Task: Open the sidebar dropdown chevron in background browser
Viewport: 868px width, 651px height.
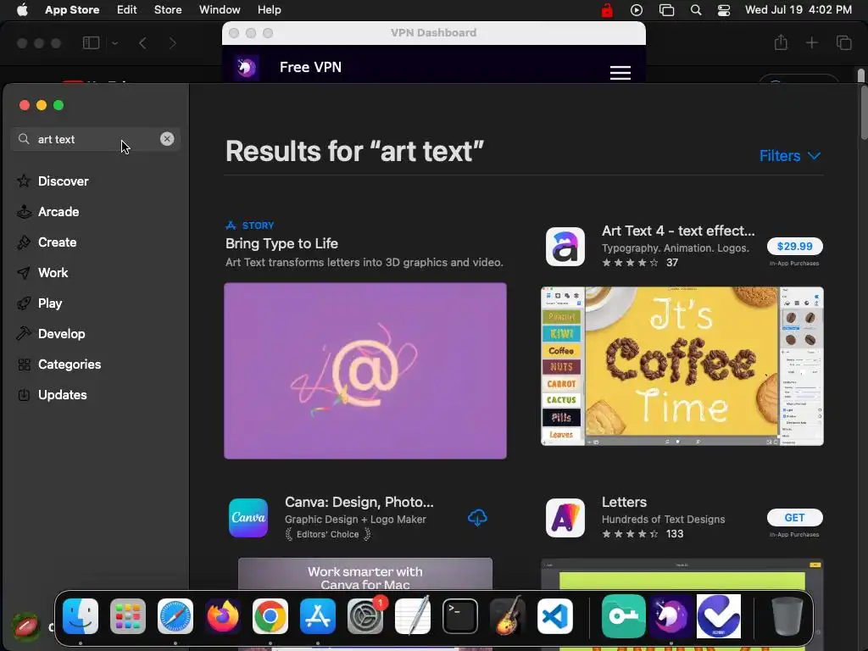Action: [x=114, y=43]
